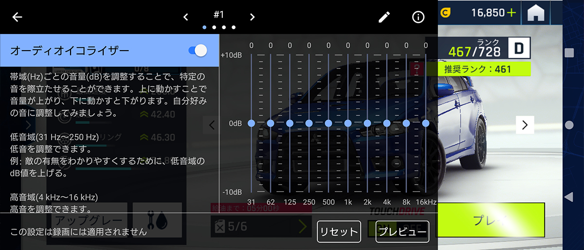
Task: Collapse the description panel with left chevron
Action: [212, 125]
